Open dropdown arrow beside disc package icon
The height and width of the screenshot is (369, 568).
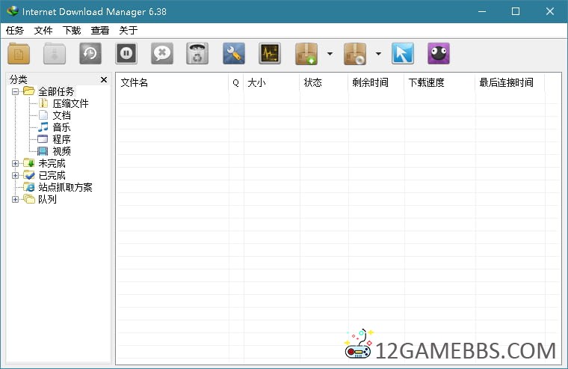point(378,54)
